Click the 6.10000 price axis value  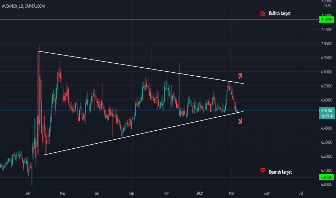point(327,170)
